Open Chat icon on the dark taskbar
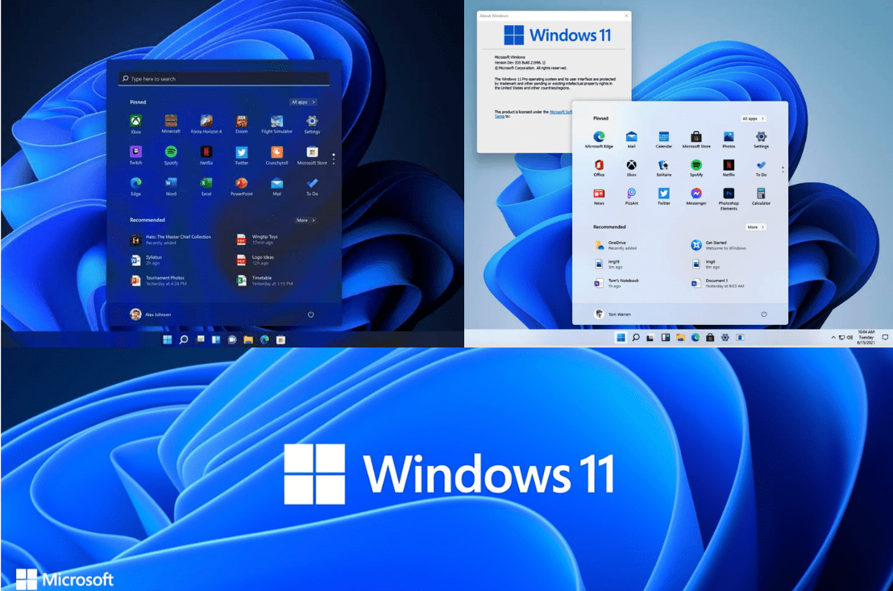This screenshot has height=591, width=893. [232, 339]
